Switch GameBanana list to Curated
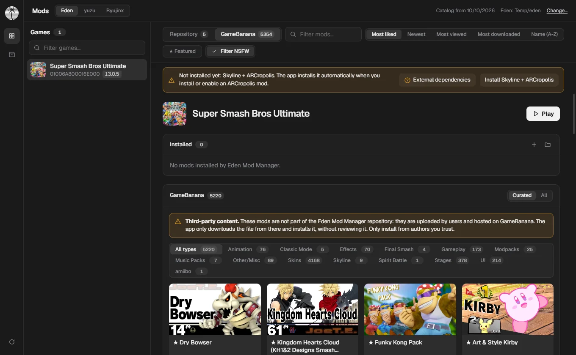Screen dimensions: 576x355 click(522, 195)
